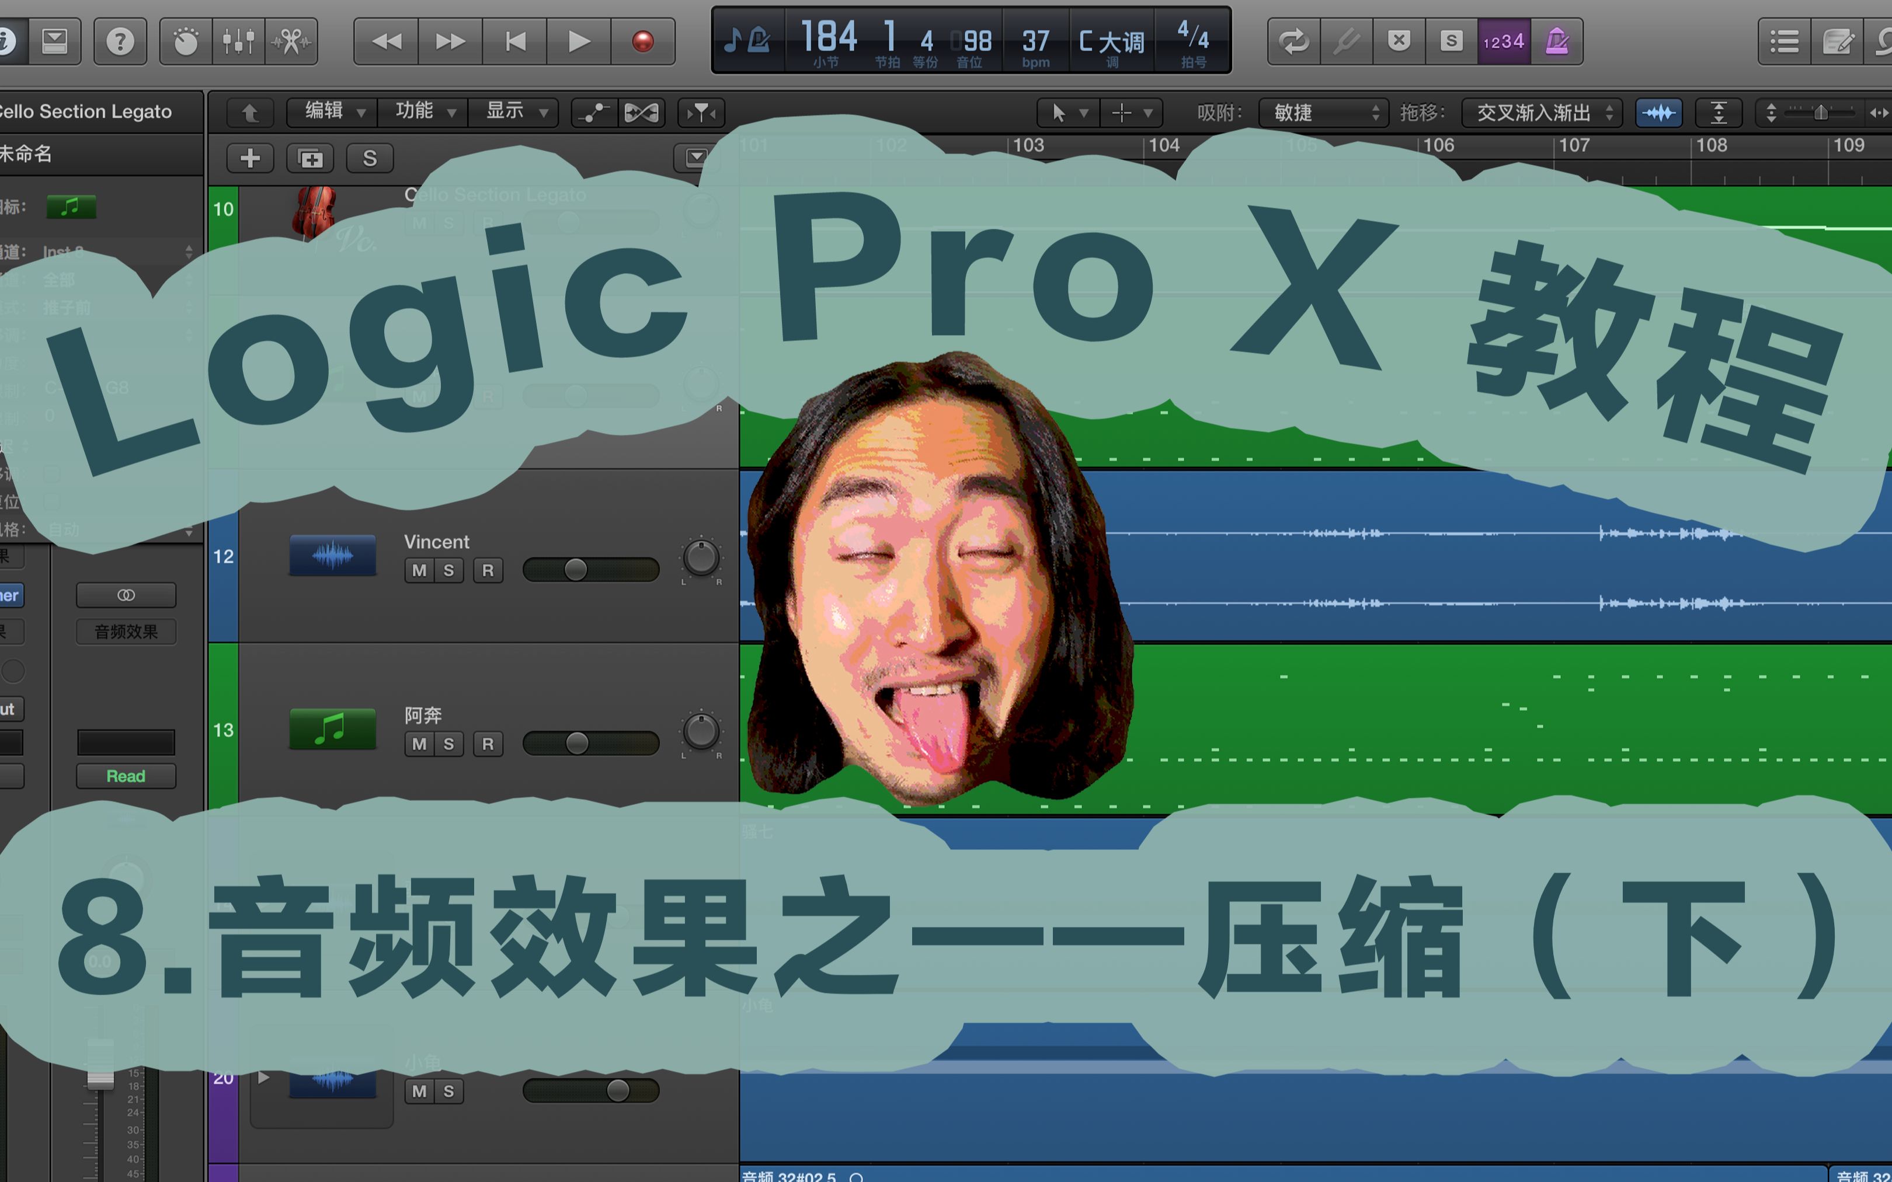Viewport: 1892px width, 1182px height.
Task: Add new track with plus button
Action: click(x=250, y=159)
